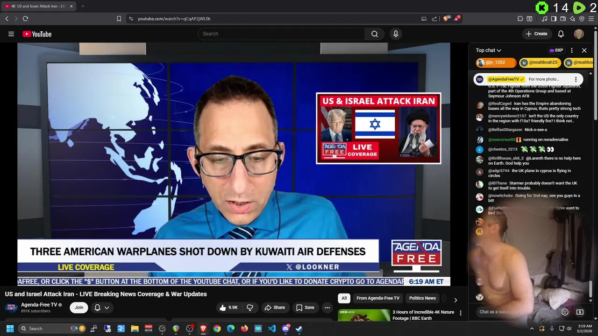The width and height of the screenshot is (598, 336).
Task: Open a new browser tab
Action: click(x=83, y=6)
